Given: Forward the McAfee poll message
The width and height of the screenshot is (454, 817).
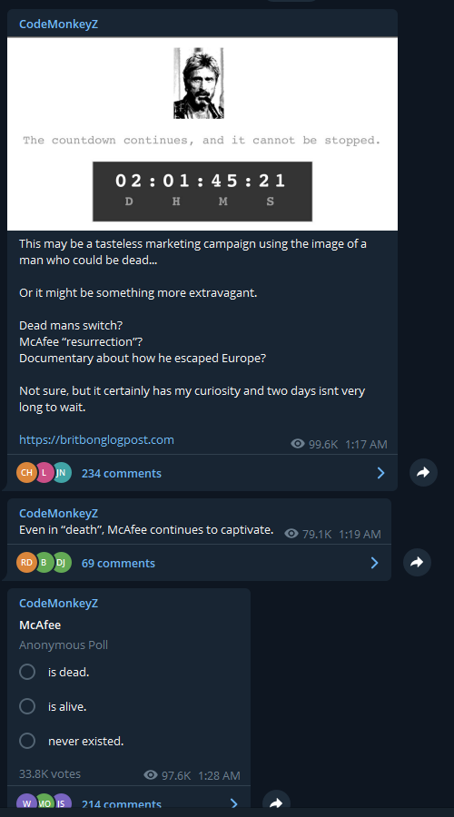Looking at the screenshot, I should pos(276,802).
